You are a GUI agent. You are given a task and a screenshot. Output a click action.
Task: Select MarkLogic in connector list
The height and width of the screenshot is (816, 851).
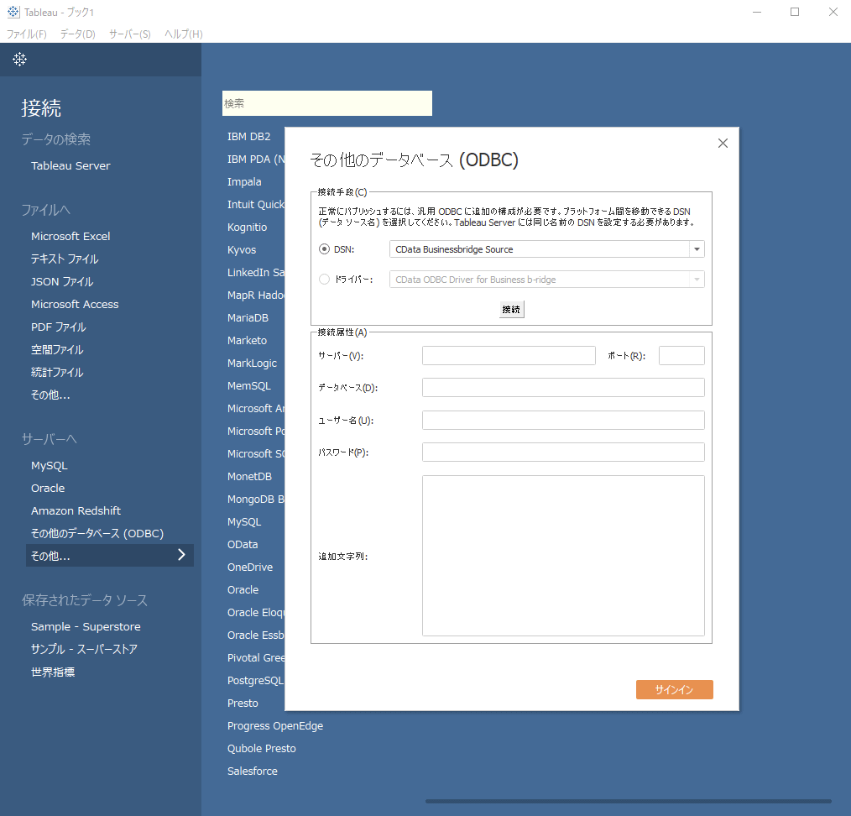(x=252, y=364)
